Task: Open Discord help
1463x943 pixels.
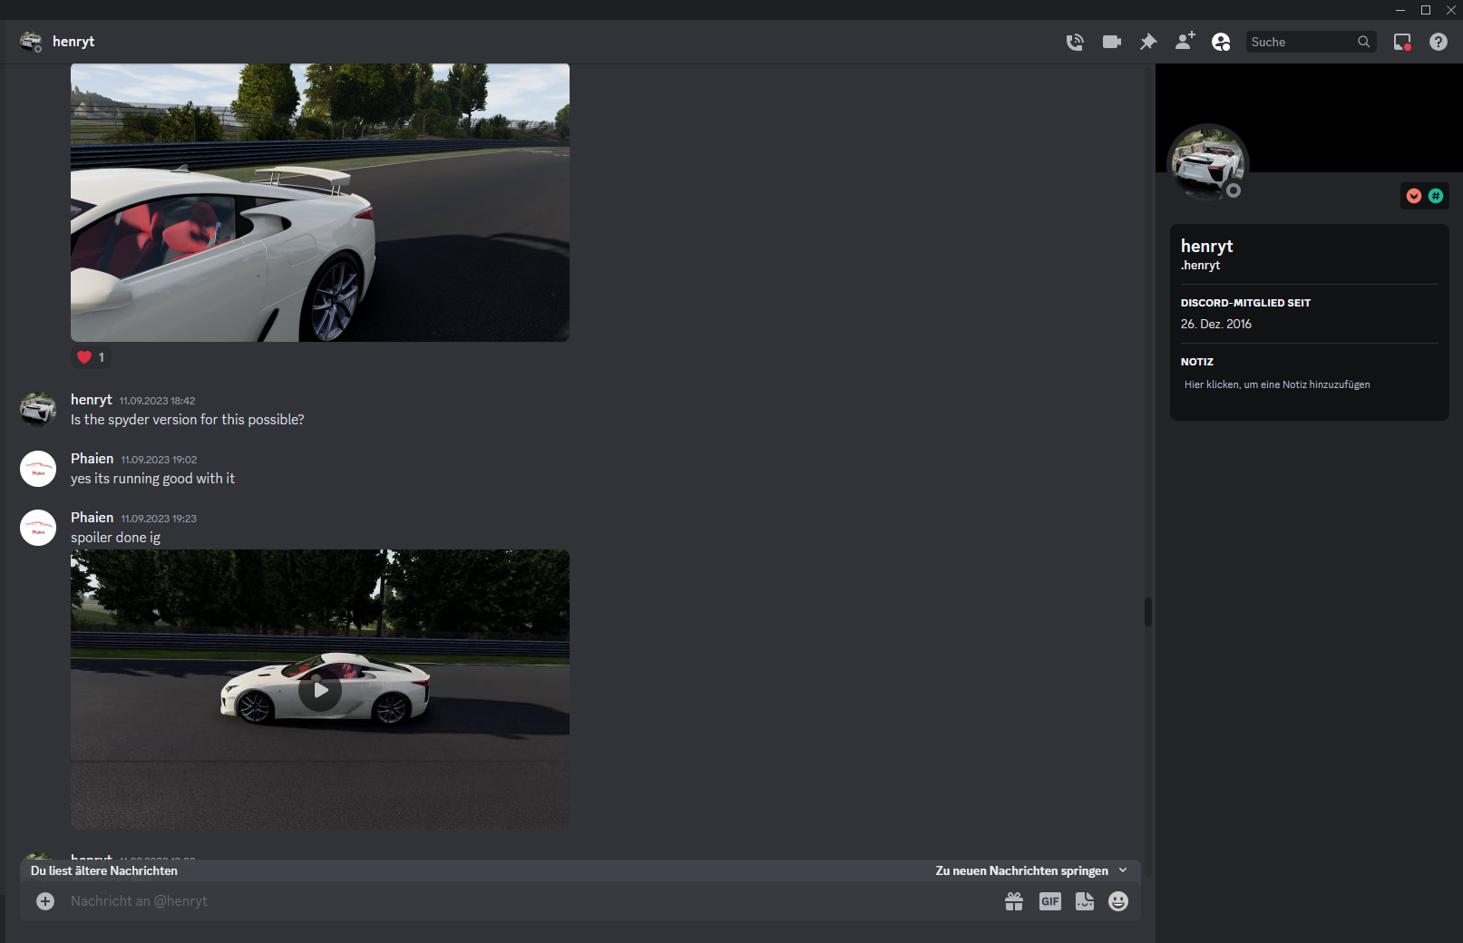Action: 1439,42
